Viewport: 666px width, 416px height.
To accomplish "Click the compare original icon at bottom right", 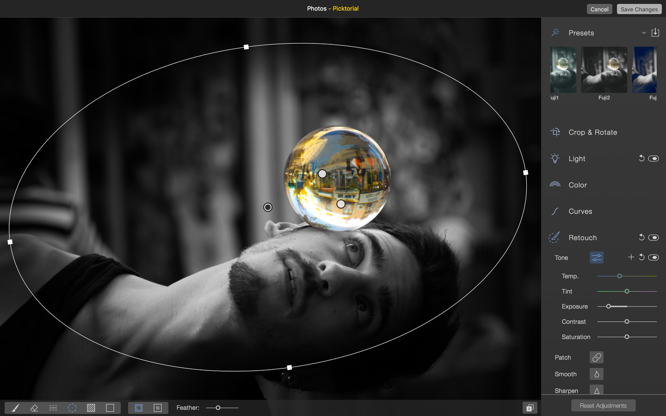I will pyautogui.click(x=530, y=408).
